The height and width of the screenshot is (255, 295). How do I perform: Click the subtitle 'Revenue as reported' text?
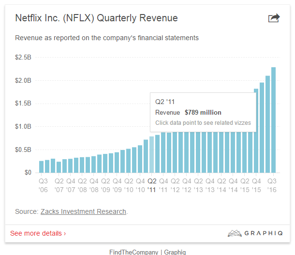click(107, 38)
